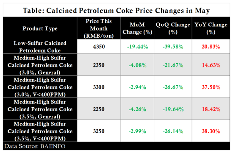Click the Data Source: BAIINFO footer
Viewport: 233px width, 153px height.
35,146
